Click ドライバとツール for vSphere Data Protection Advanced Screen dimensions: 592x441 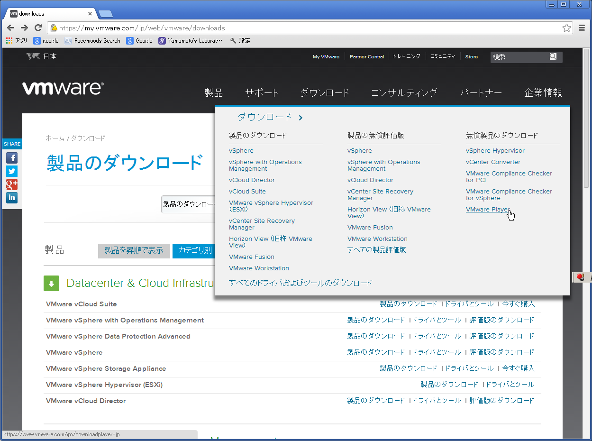point(437,336)
